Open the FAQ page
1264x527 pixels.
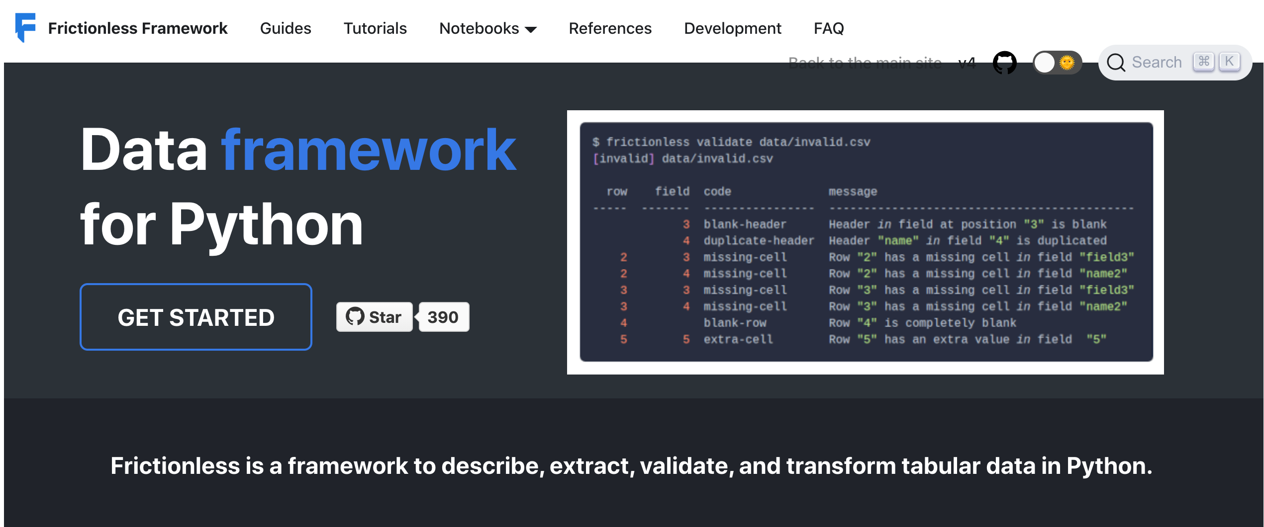point(829,28)
